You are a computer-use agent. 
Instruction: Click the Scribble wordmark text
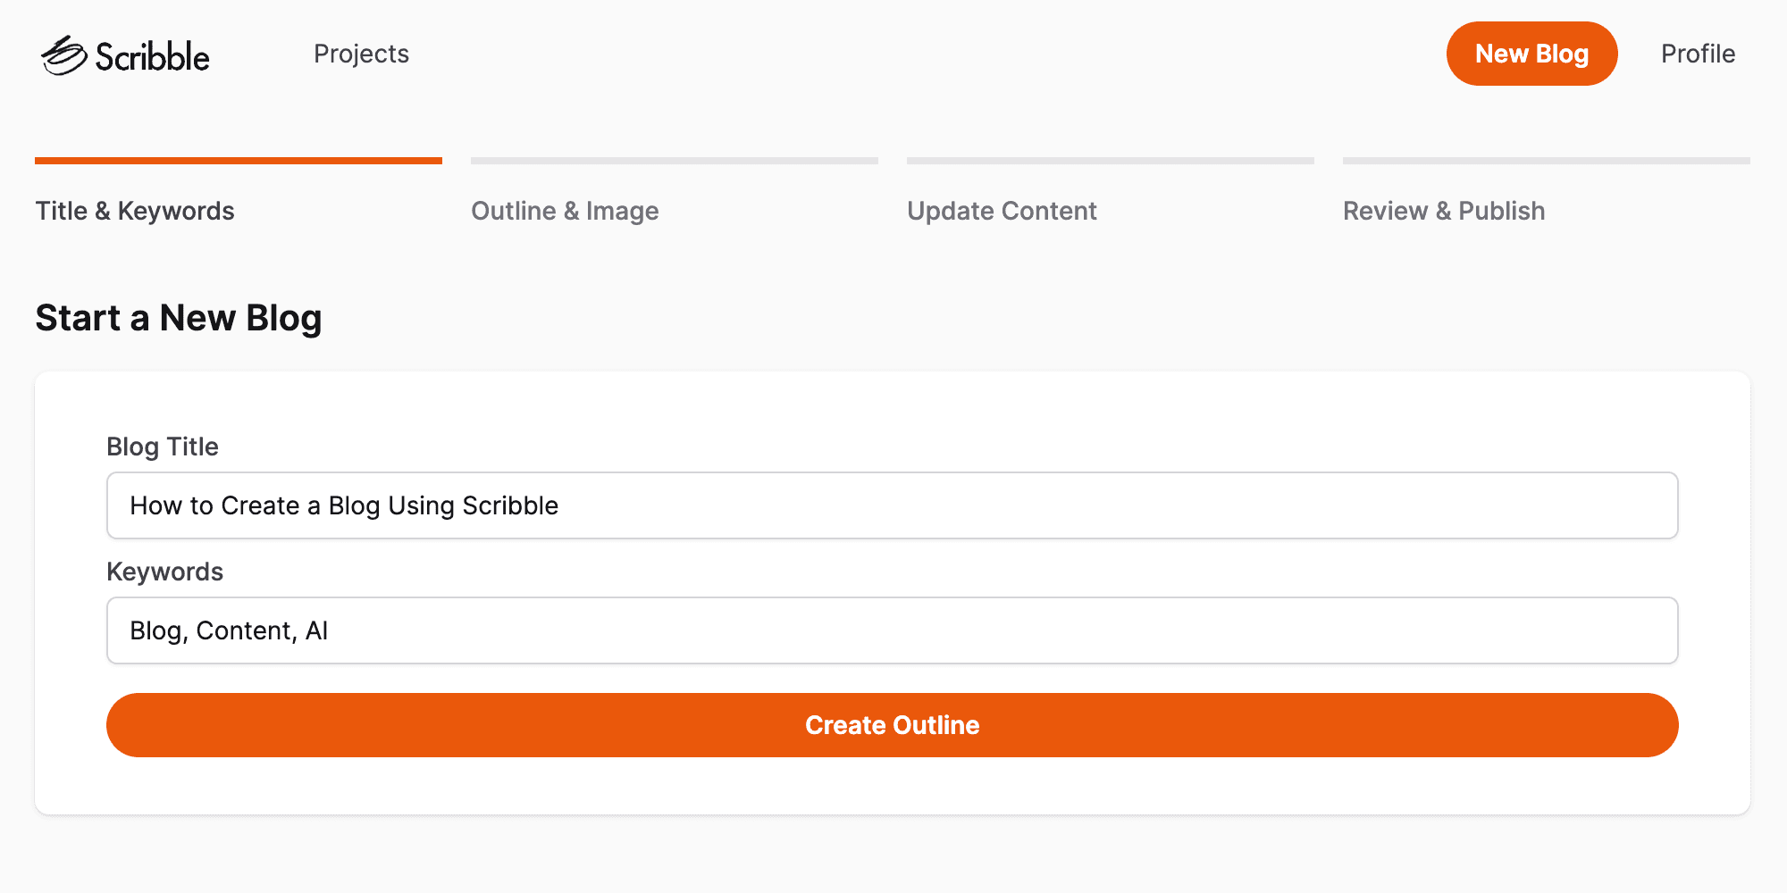[x=152, y=57]
